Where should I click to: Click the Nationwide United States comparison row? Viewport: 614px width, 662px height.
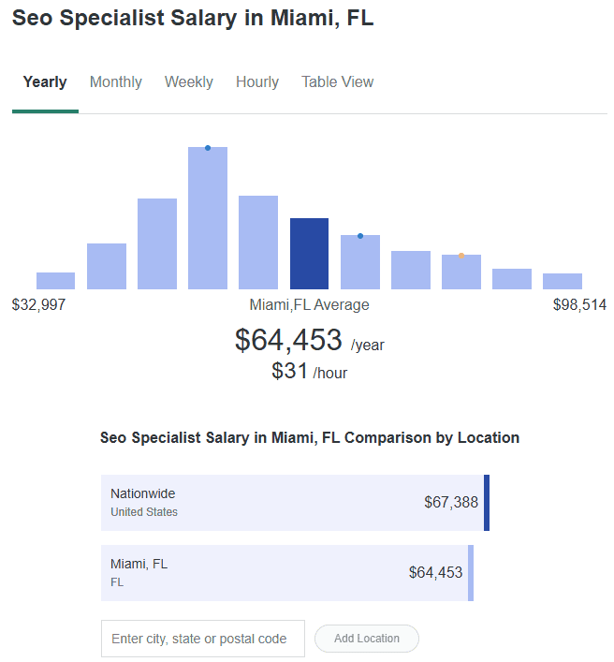292,503
